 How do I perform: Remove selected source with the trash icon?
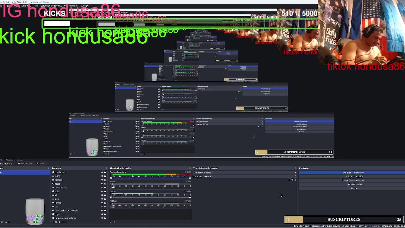[56, 222]
